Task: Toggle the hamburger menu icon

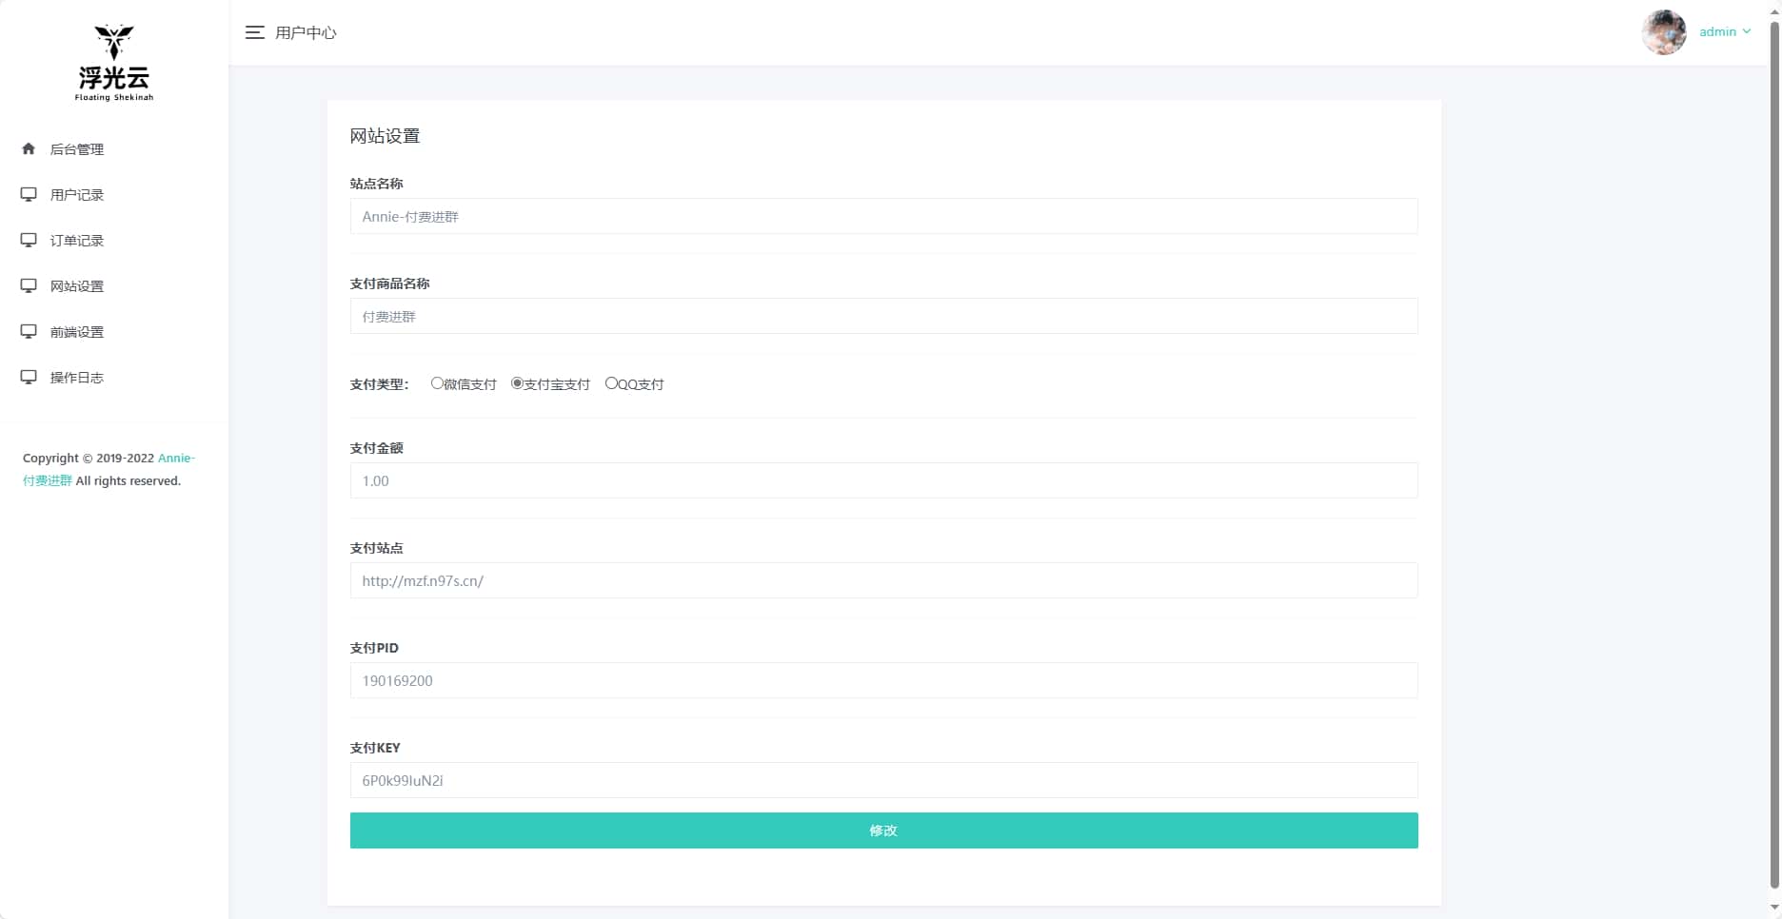Action: pos(254,32)
